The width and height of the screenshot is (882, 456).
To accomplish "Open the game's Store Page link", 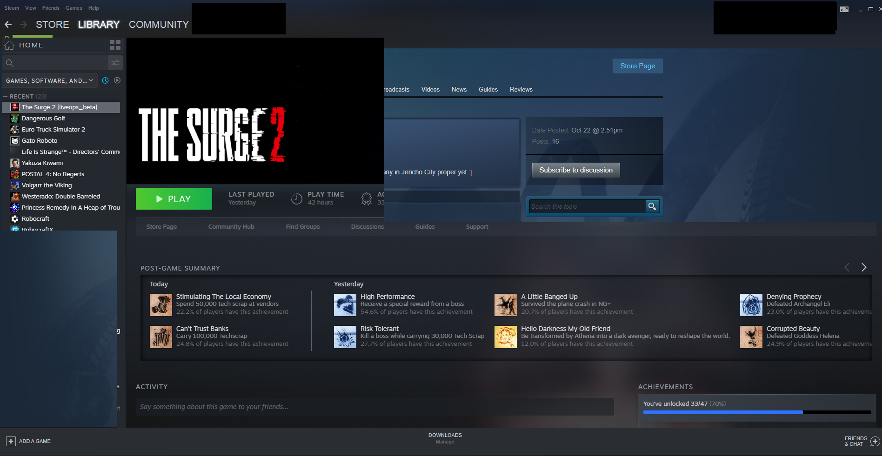I will 161,227.
